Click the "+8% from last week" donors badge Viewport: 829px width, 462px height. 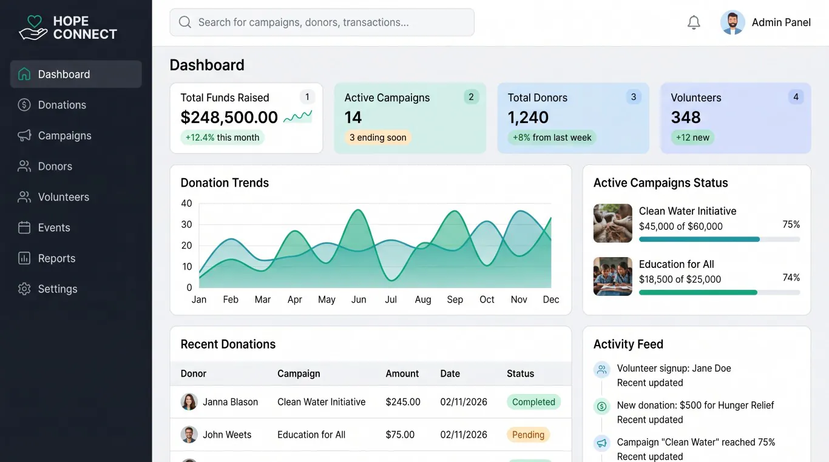click(552, 138)
